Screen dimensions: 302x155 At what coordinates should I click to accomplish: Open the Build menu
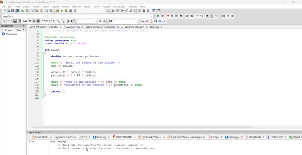tap(46, 6)
